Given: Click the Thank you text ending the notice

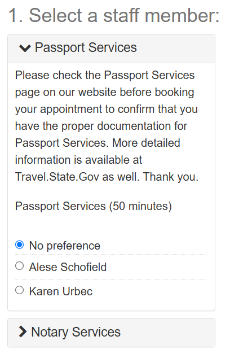Looking at the screenshot, I should [171, 177].
